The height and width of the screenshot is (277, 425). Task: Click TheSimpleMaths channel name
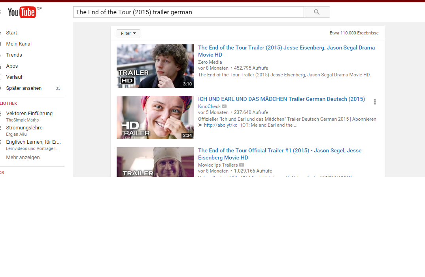pyautogui.click(x=23, y=120)
